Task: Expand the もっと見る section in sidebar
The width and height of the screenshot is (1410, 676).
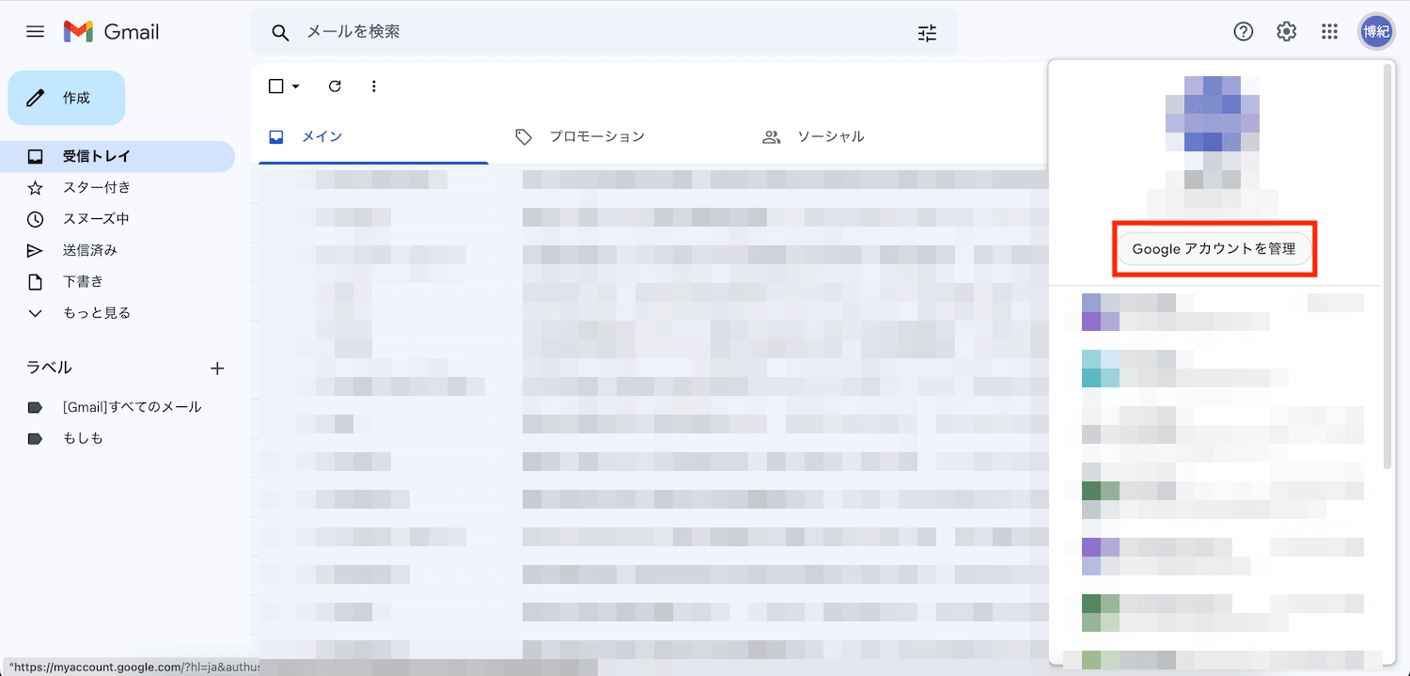Action: [x=96, y=313]
